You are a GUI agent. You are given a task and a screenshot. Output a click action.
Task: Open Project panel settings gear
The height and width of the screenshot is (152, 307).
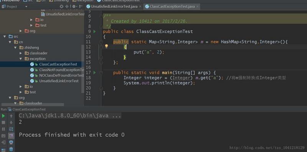[x=74, y=7]
